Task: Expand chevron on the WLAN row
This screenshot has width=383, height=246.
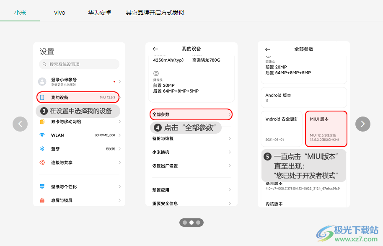Action: point(120,135)
